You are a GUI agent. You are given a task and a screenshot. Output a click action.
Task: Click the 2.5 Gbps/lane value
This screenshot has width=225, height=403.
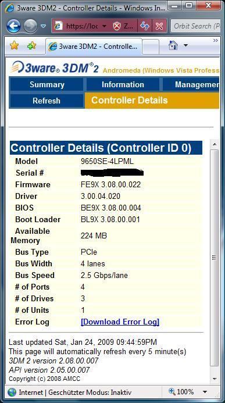point(104,275)
